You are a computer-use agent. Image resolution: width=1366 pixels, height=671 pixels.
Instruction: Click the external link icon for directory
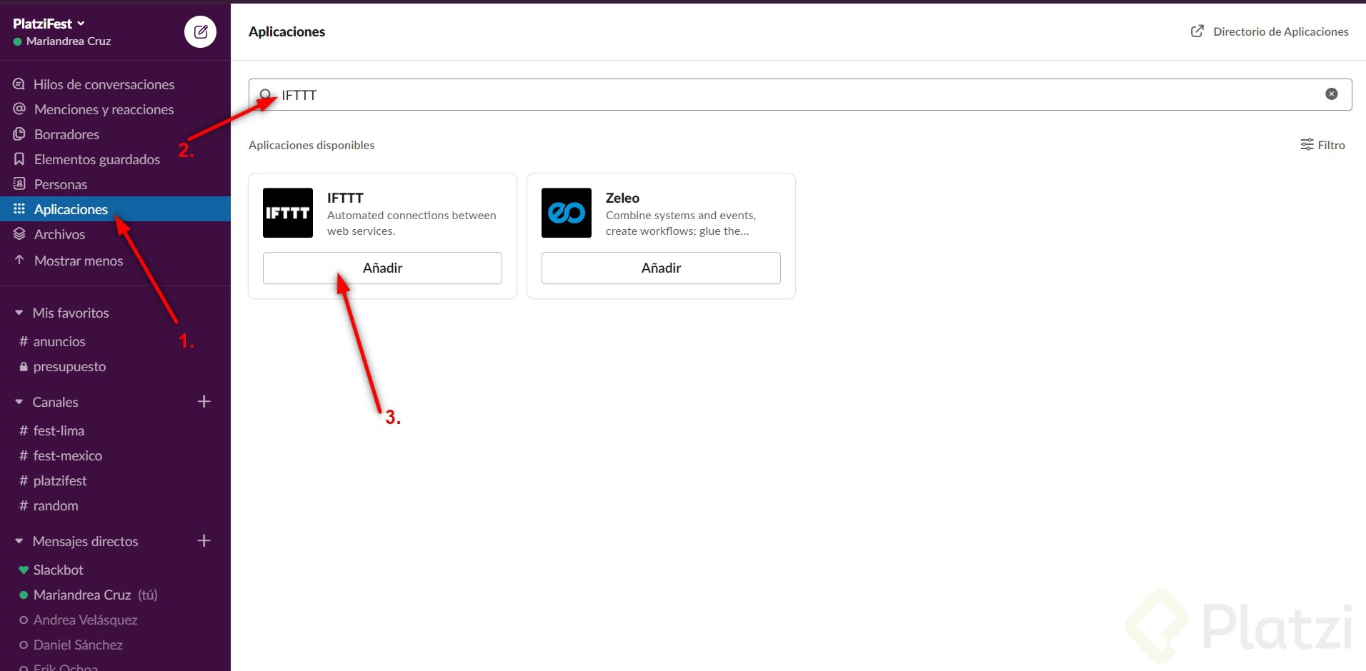[1197, 31]
